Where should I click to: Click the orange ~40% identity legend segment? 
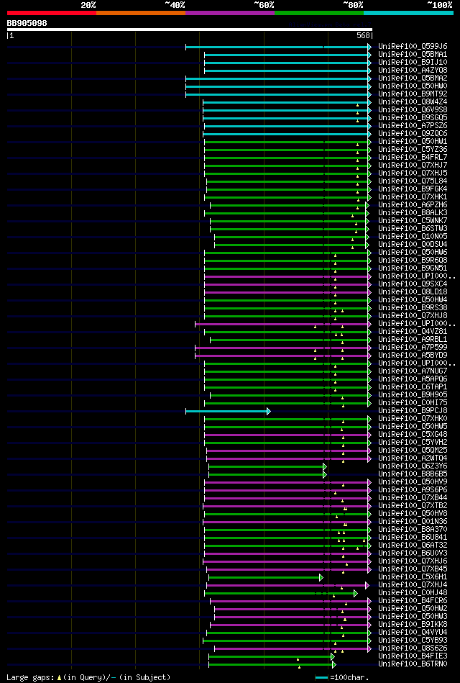point(141,13)
